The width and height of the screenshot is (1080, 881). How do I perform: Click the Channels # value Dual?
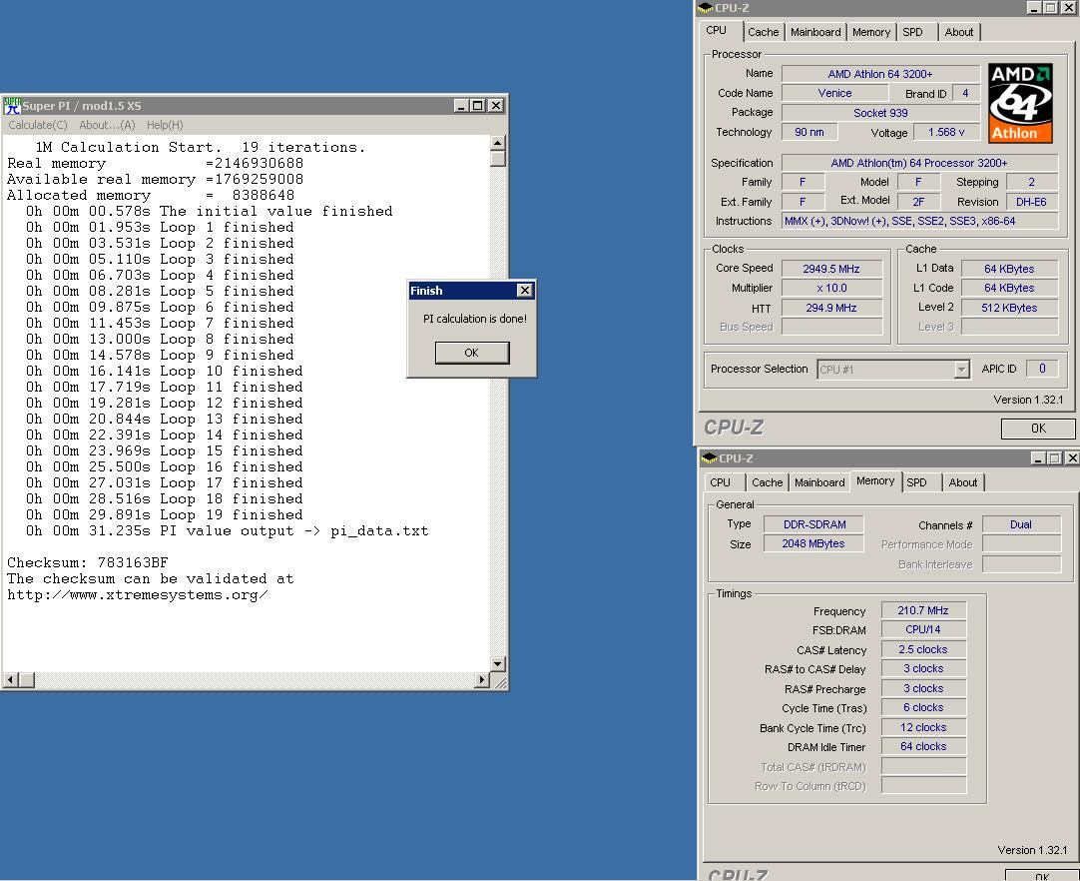coord(1021,524)
